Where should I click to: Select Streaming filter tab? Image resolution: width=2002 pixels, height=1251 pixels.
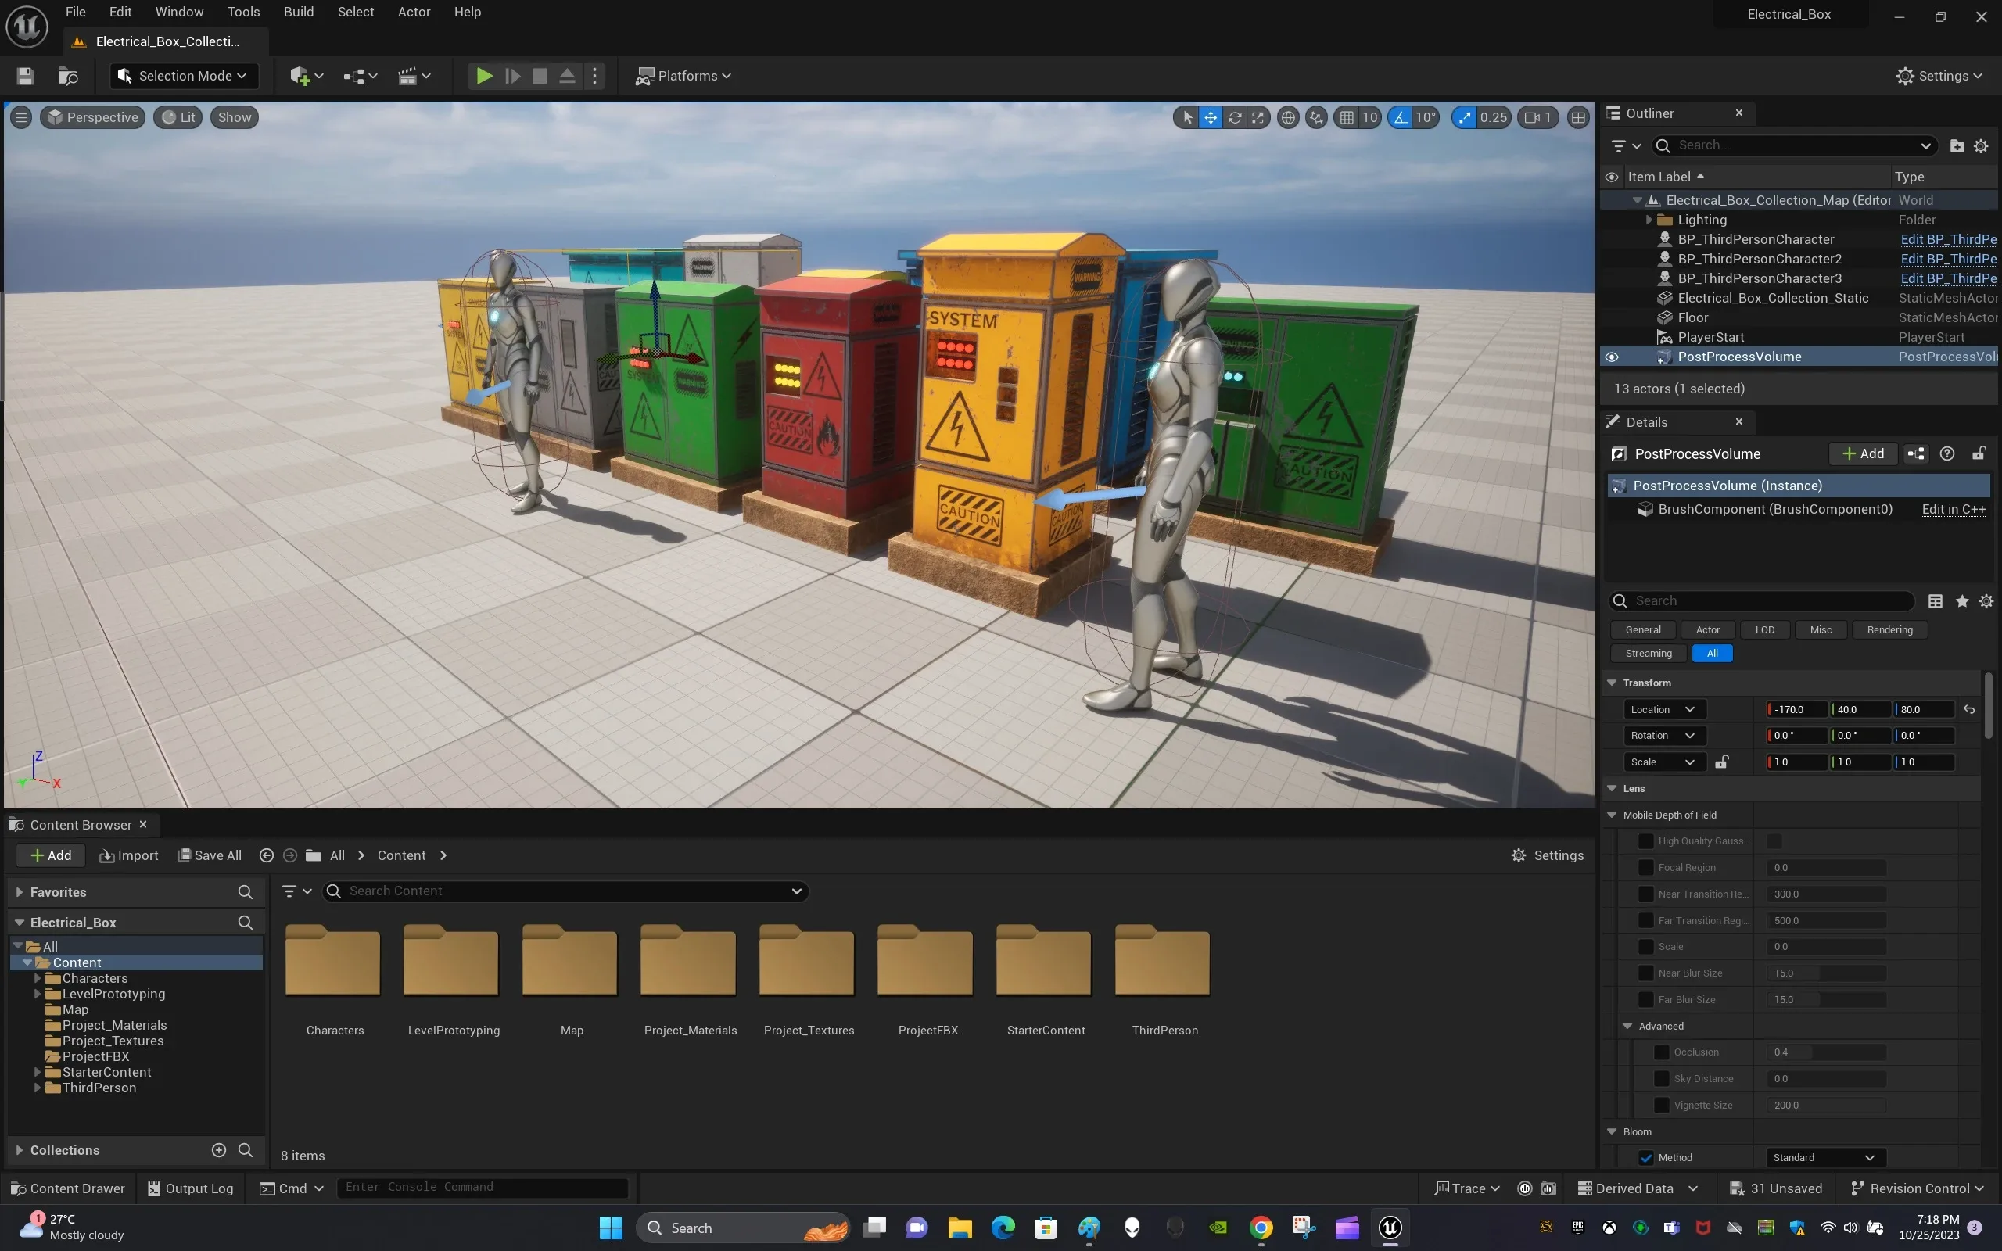pos(1648,654)
